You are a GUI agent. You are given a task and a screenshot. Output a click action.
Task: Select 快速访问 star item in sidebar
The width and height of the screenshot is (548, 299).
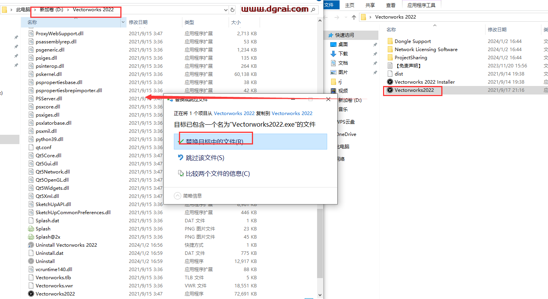341,35
